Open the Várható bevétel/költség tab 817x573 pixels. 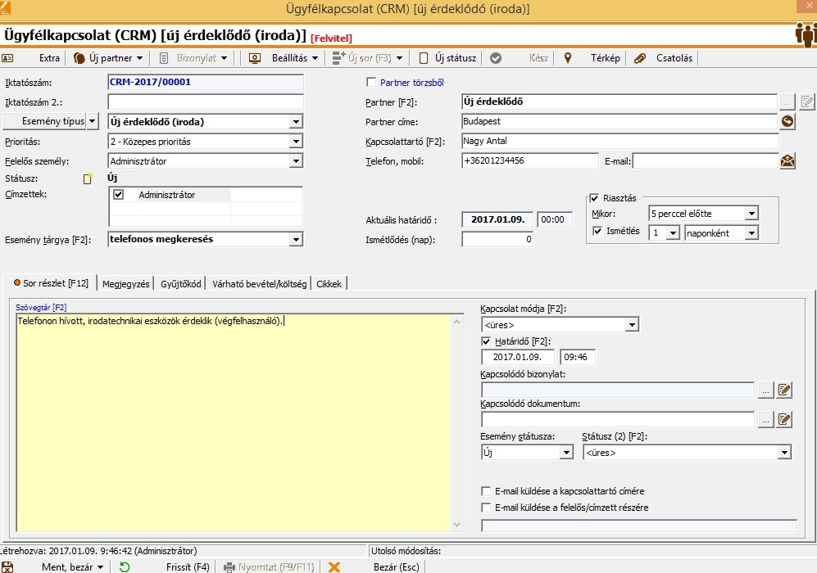click(x=259, y=283)
